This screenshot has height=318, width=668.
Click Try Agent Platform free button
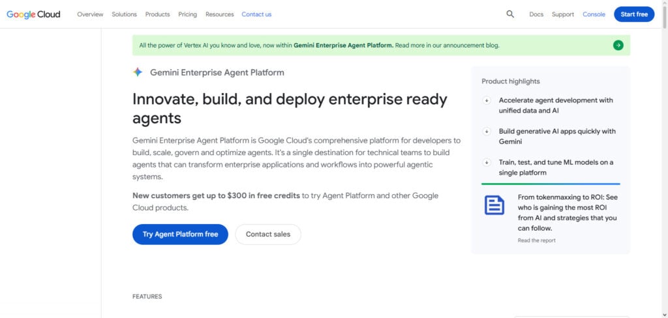point(180,234)
